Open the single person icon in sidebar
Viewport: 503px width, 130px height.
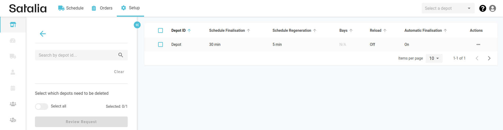coord(13,72)
